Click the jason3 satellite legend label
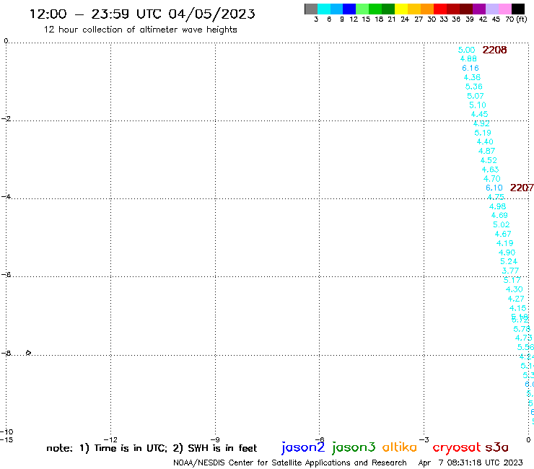 pyautogui.click(x=354, y=447)
